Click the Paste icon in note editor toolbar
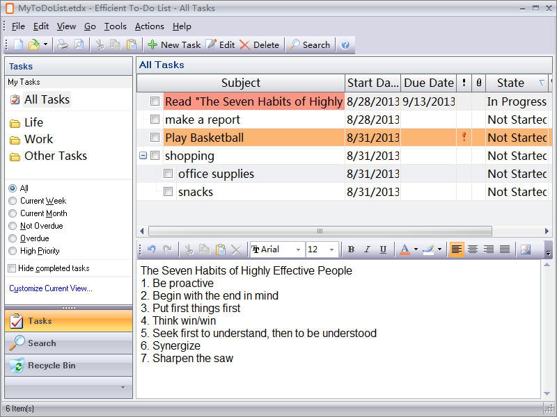 click(x=220, y=250)
